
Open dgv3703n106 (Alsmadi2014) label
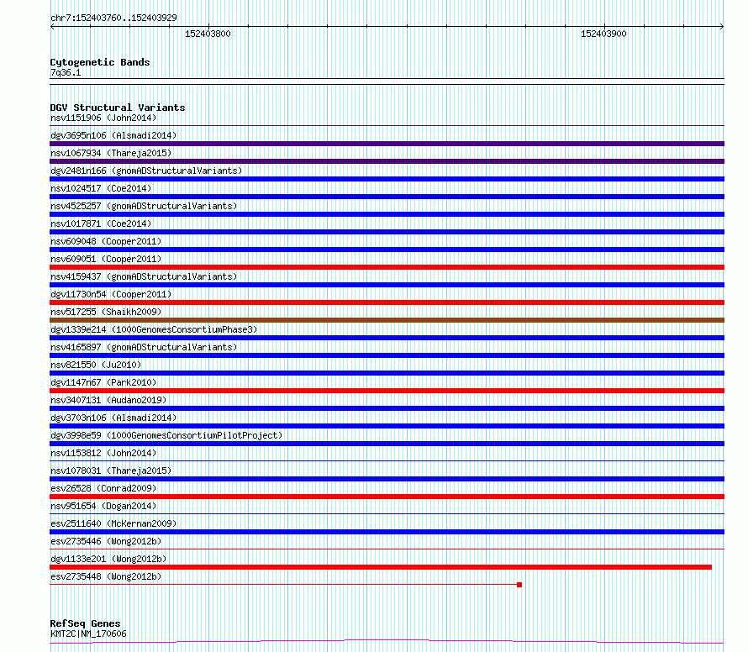coord(113,418)
